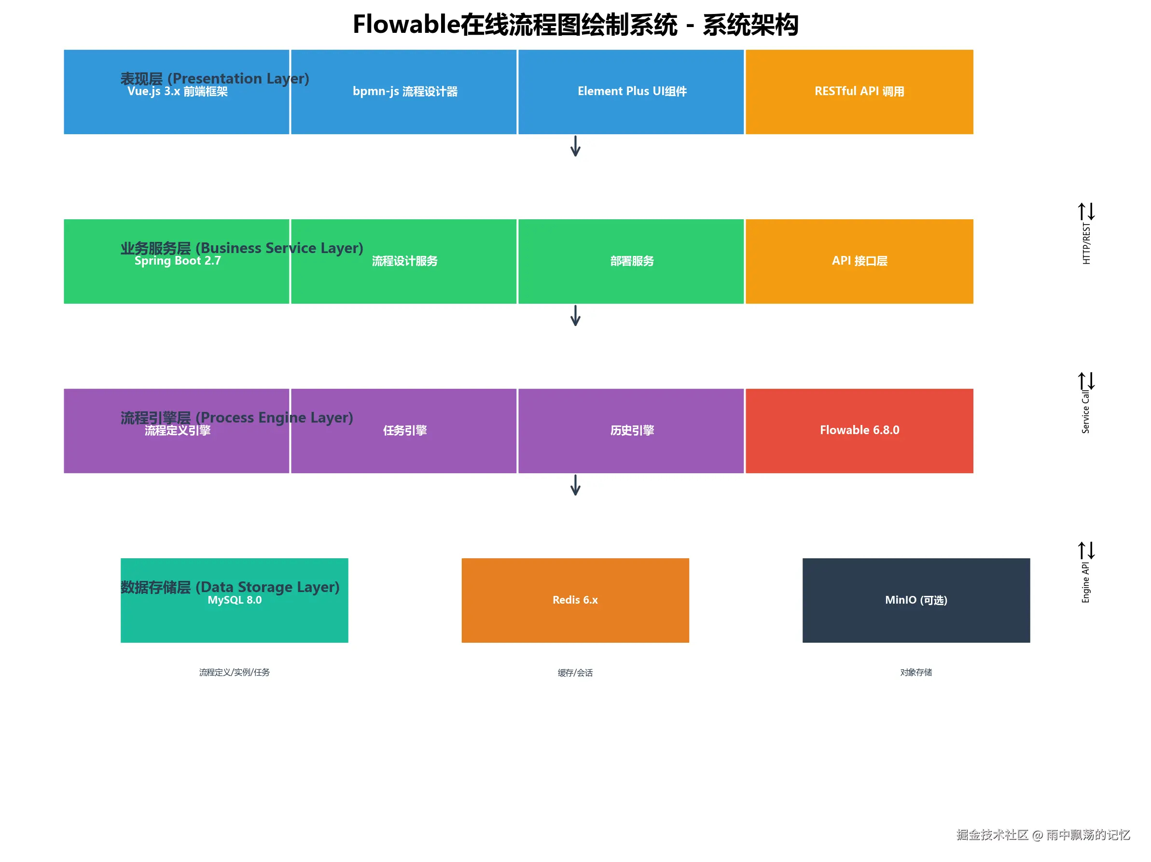Viewport: 1151px width, 862px height.
Task: Click the HTTP/REST bidirectional arrows icon
Action: (1086, 212)
